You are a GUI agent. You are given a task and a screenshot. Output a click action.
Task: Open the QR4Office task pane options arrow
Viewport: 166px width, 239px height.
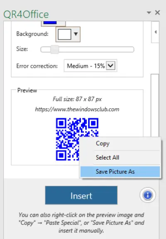(x=149, y=12)
